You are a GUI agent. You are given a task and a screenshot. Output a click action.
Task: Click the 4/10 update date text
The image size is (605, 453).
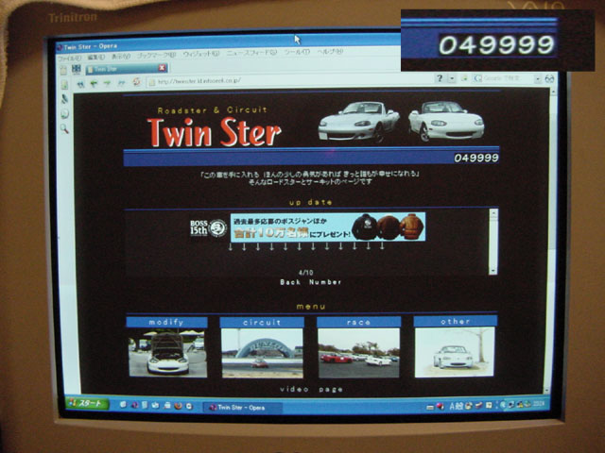pyautogui.click(x=306, y=273)
